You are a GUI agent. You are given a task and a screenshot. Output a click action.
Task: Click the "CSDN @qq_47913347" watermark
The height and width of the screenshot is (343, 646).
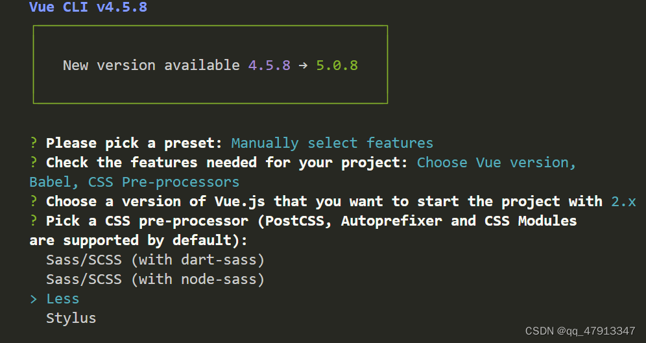[580, 331]
